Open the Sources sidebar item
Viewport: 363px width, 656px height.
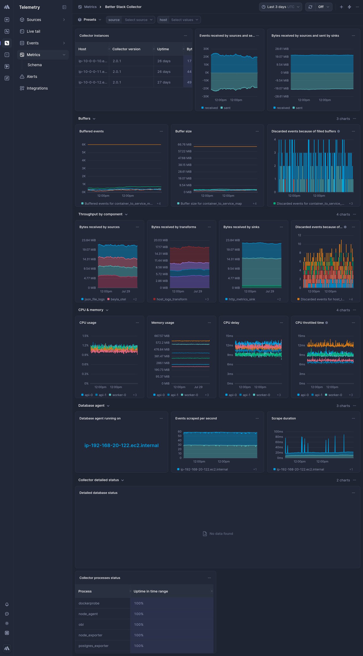tap(43, 20)
